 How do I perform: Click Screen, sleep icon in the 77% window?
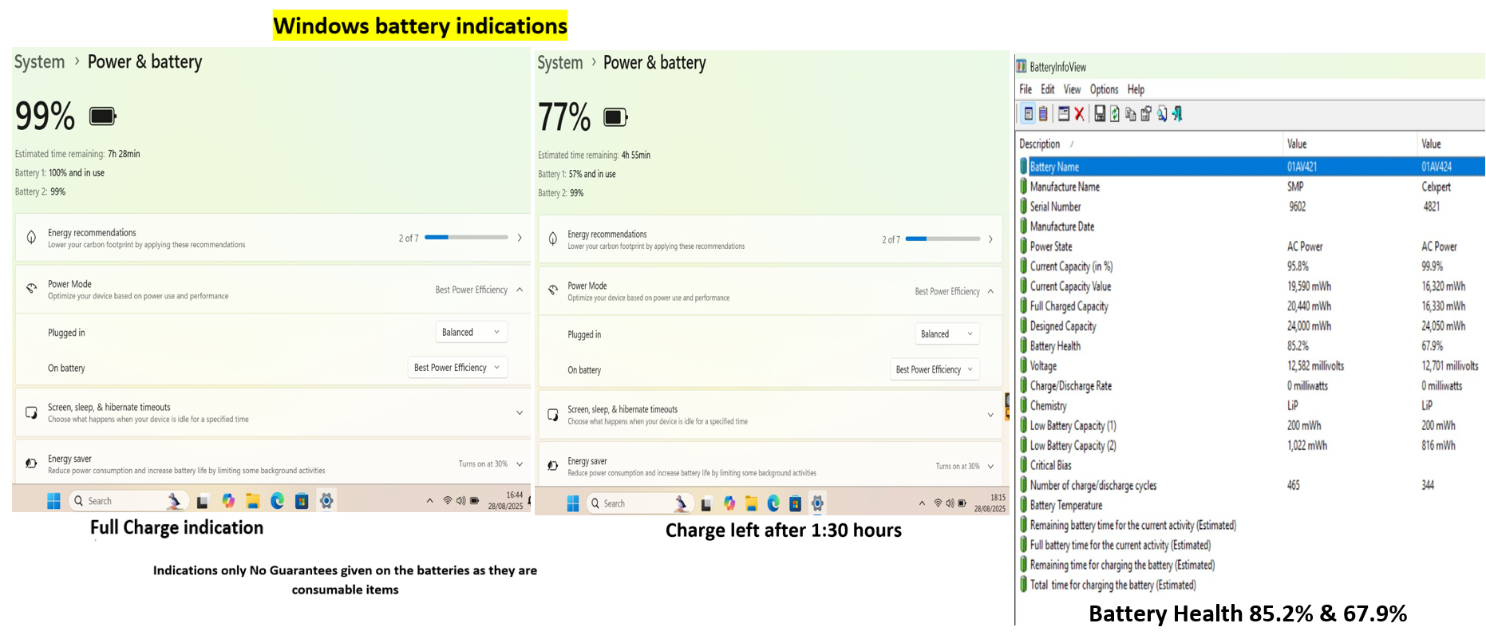tap(553, 415)
